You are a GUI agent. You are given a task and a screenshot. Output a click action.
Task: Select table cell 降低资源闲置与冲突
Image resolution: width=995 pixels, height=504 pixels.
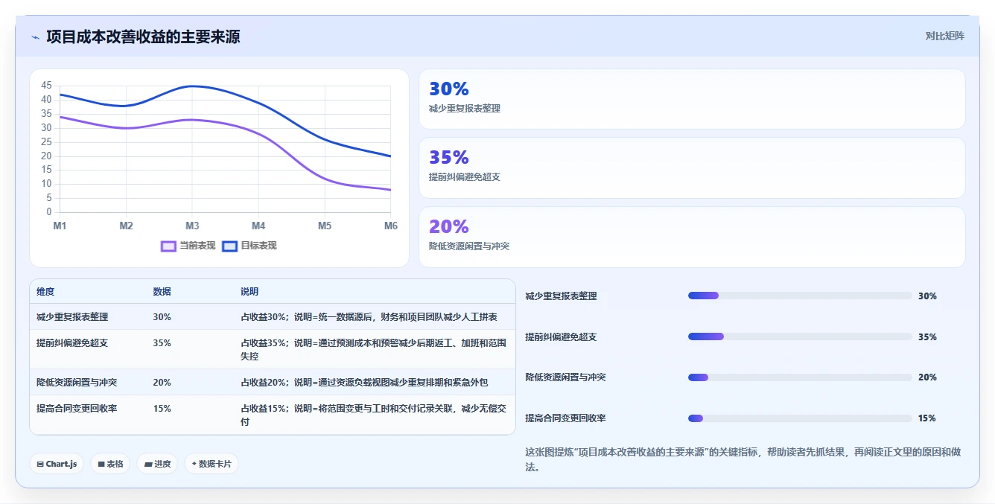(77, 383)
